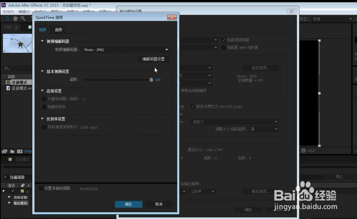Select the 圣诞模式 render queue tab
The image size is (357, 219).
[22, 159]
